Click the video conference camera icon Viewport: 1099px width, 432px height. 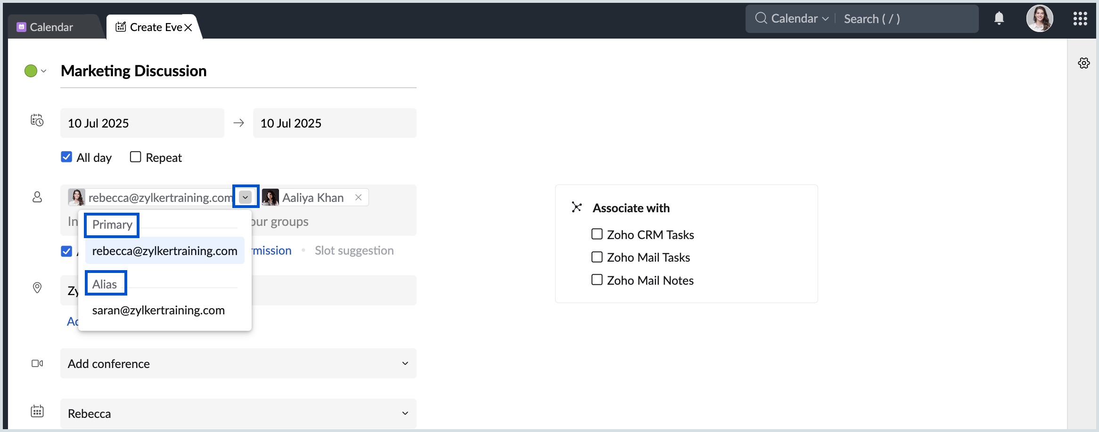37,363
